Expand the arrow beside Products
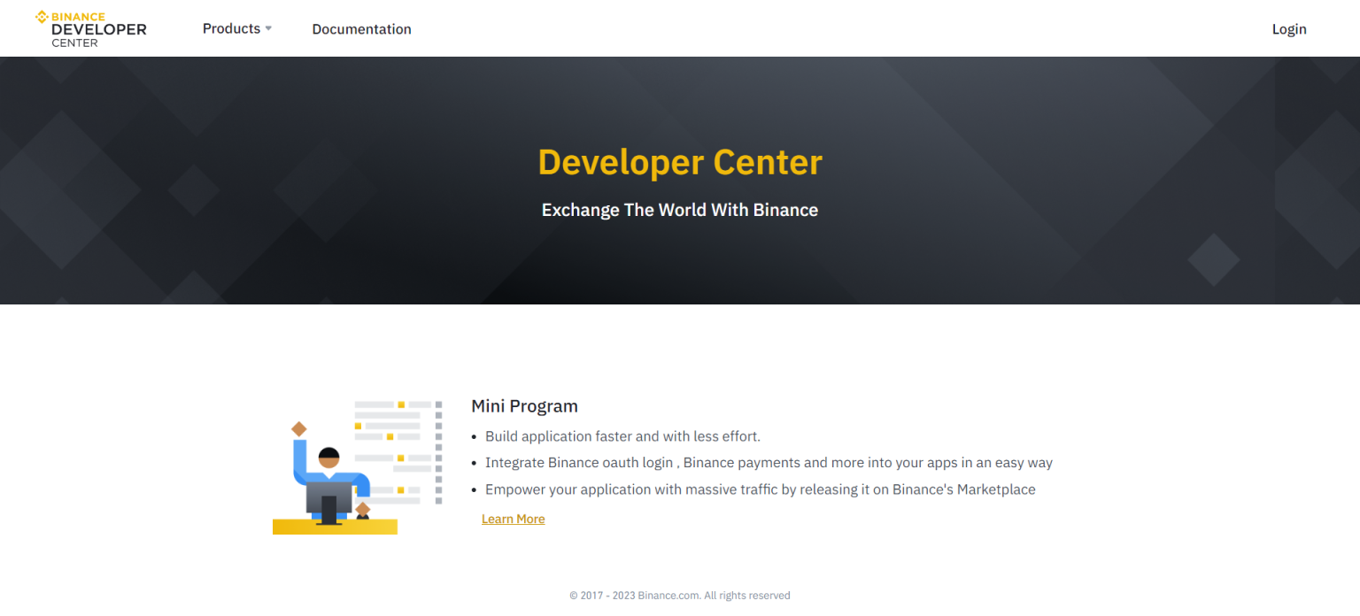The image size is (1360, 616). [268, 28]
